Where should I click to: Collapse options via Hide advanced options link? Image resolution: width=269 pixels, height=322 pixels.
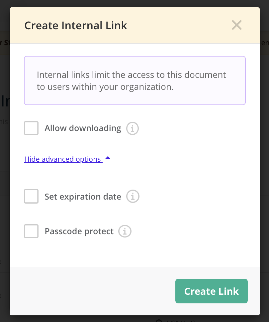[x=63, y=159]
